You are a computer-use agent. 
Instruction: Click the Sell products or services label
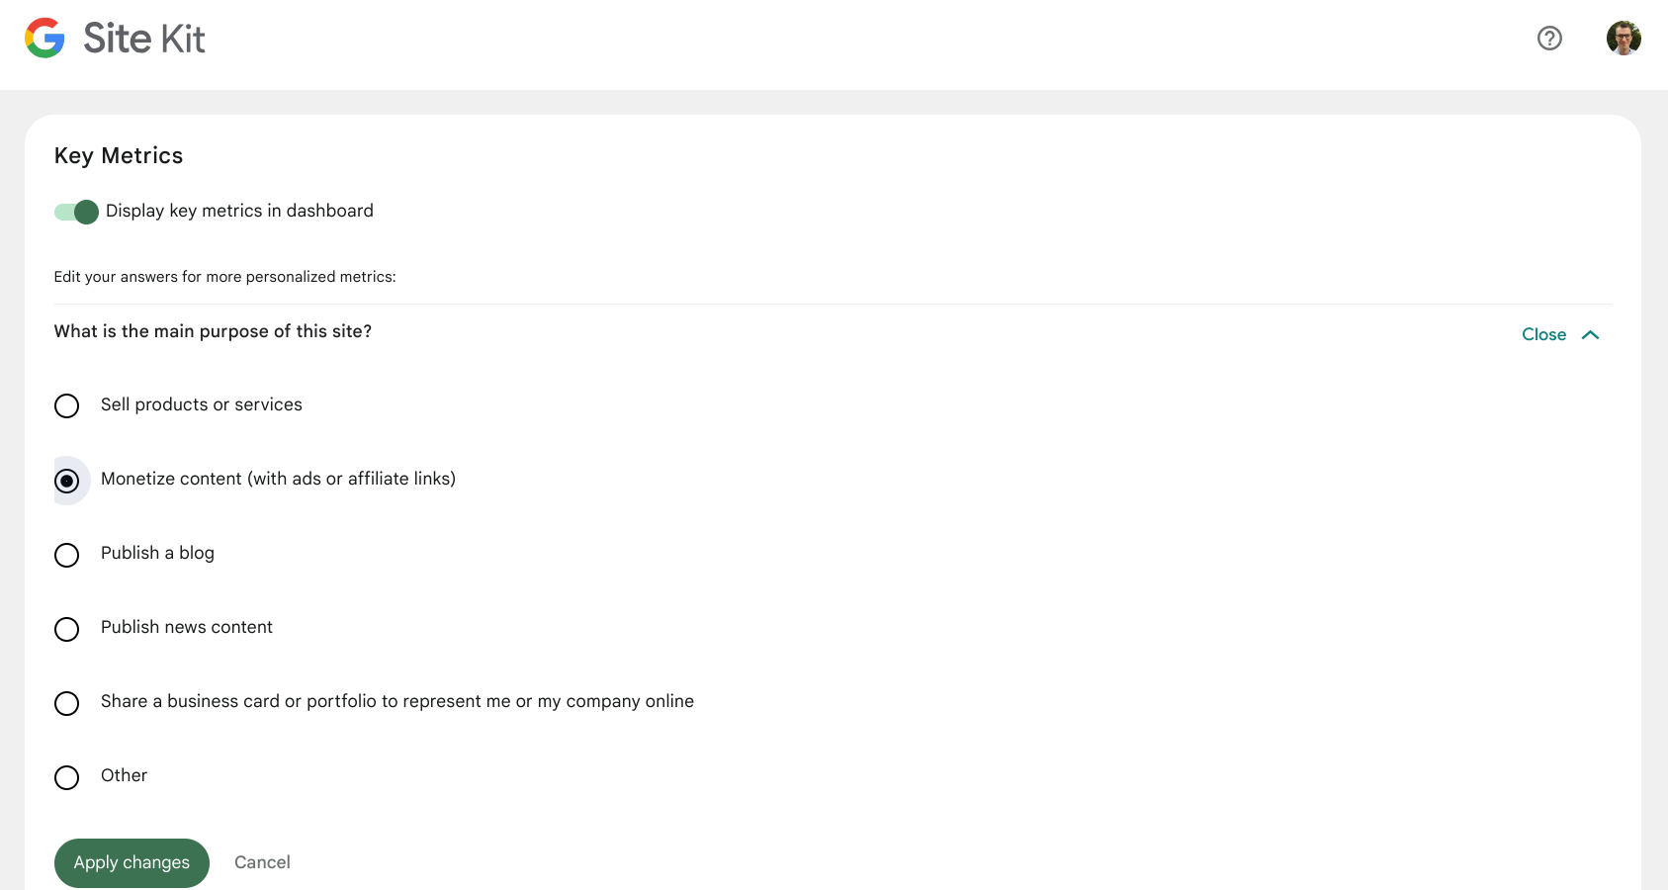(202, 404)
